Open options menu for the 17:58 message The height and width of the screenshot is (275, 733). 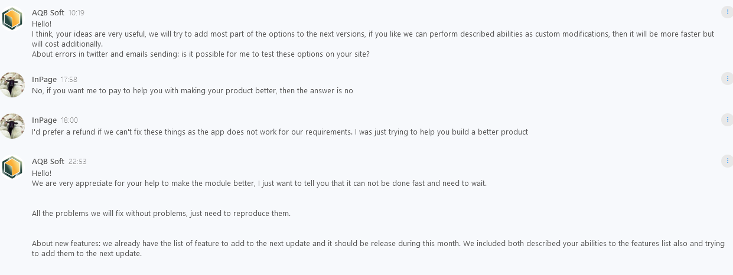(x=727, y=79)
